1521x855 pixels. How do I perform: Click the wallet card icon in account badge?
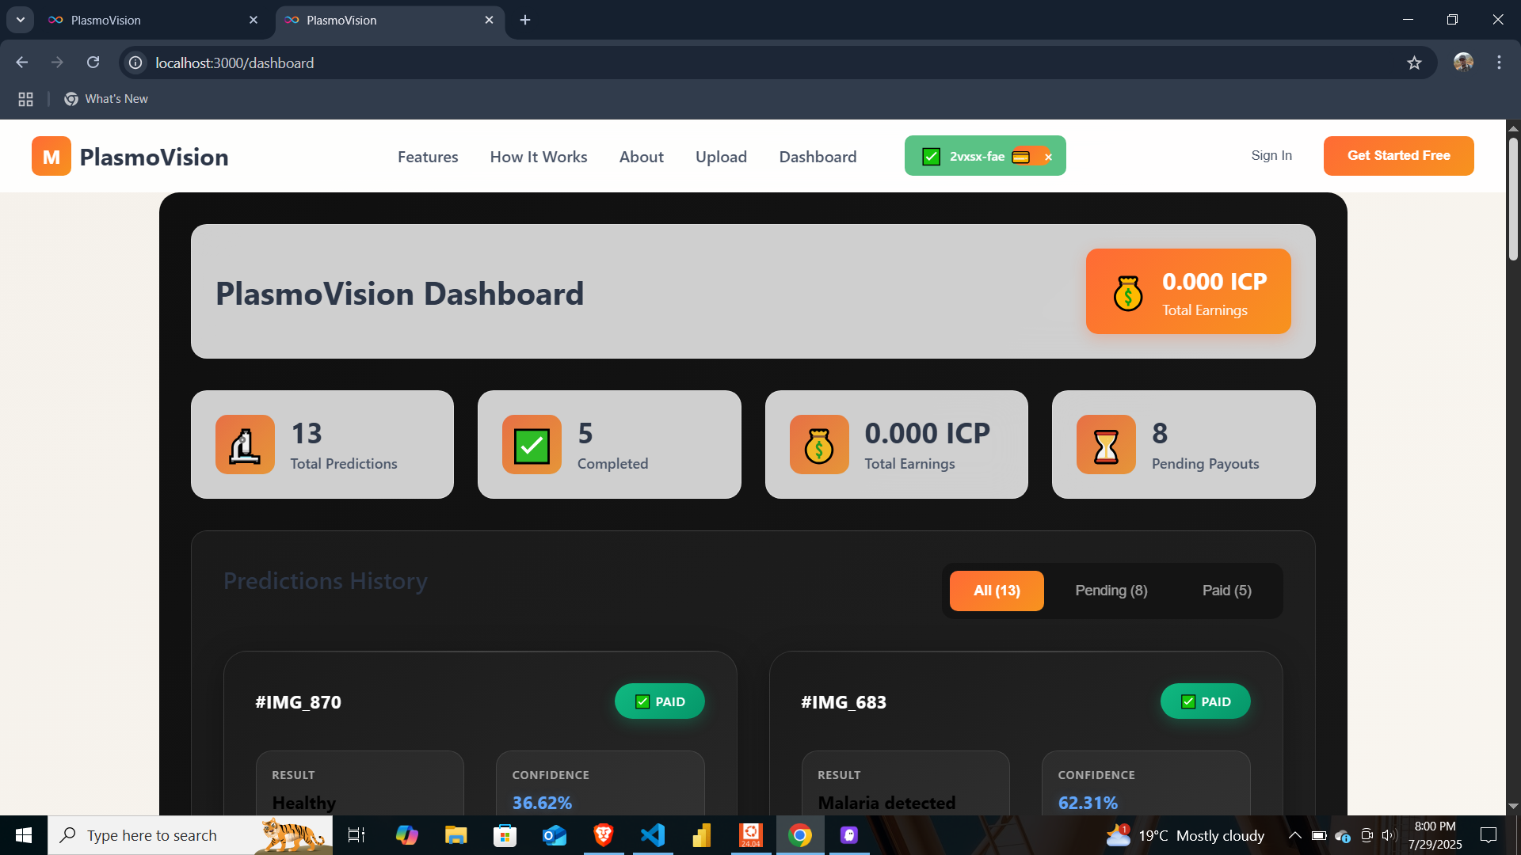point(1021,157)
